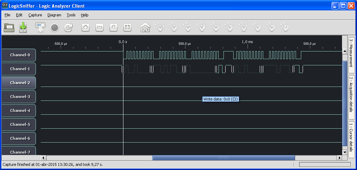
Task: Click the horizontal scrollbar thumb
Action: pos(223,158)
